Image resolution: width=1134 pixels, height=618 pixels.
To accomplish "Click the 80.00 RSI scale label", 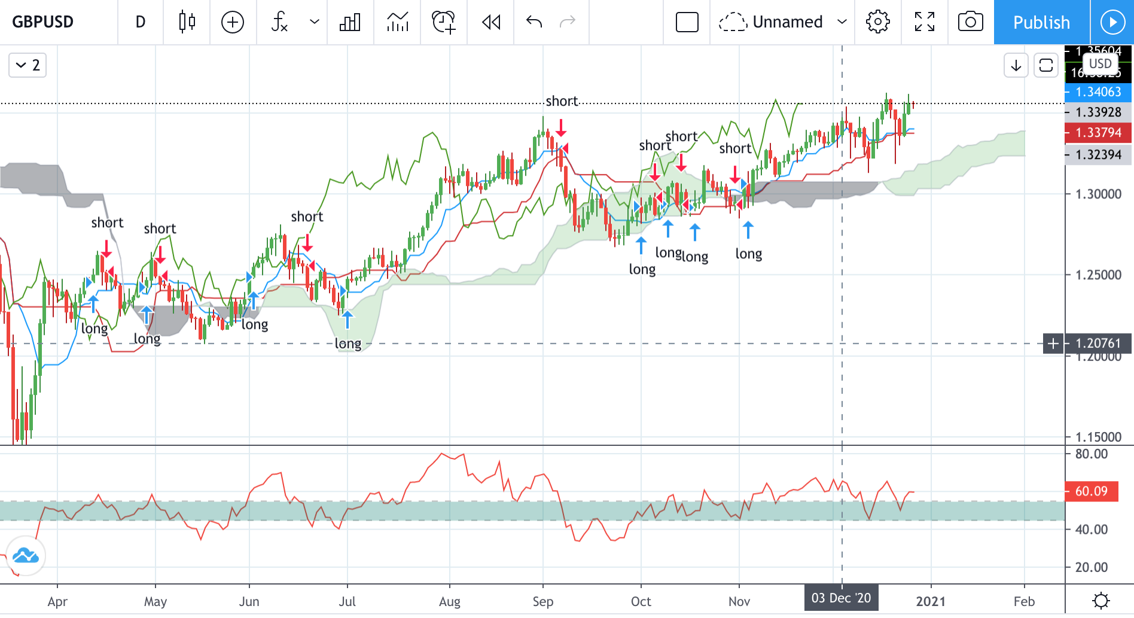I will (1092, 454).
